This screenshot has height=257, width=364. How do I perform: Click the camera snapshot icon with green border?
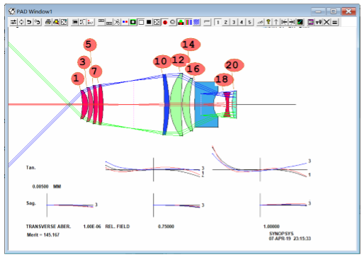pyautogui.click(x=133, y=22)
